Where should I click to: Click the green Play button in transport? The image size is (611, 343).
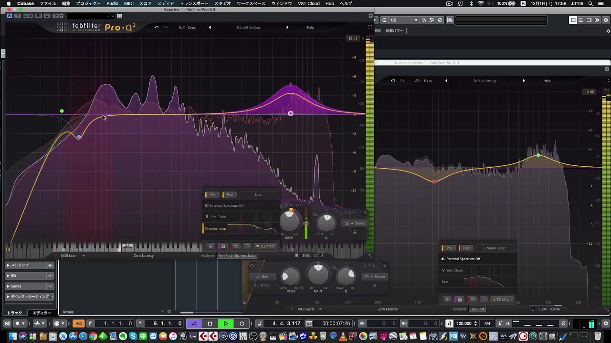click(226, 323)
